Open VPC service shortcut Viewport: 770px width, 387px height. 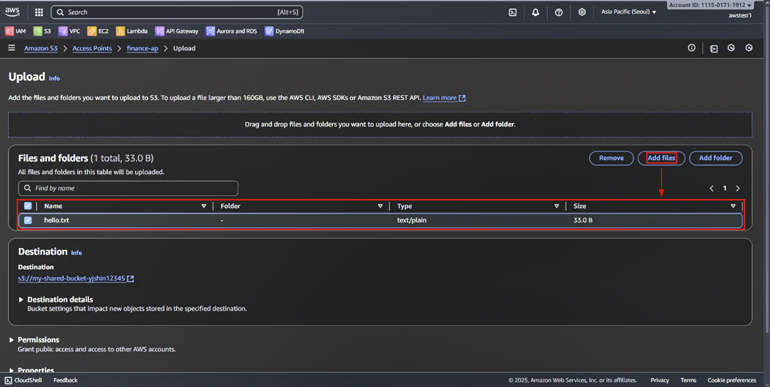click(69, 31)
